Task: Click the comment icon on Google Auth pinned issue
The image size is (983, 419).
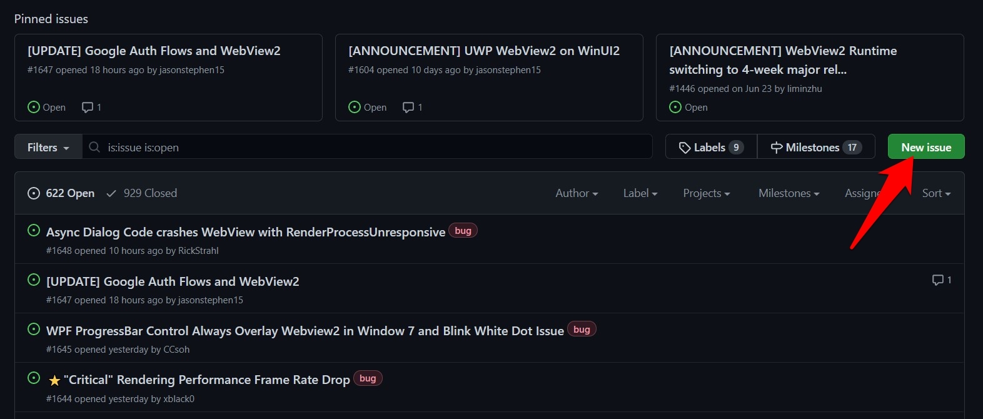Action: 88,108
